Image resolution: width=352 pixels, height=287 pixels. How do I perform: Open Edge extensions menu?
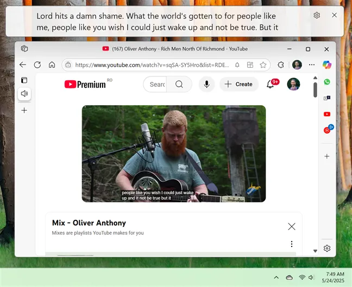click(281, 65)
